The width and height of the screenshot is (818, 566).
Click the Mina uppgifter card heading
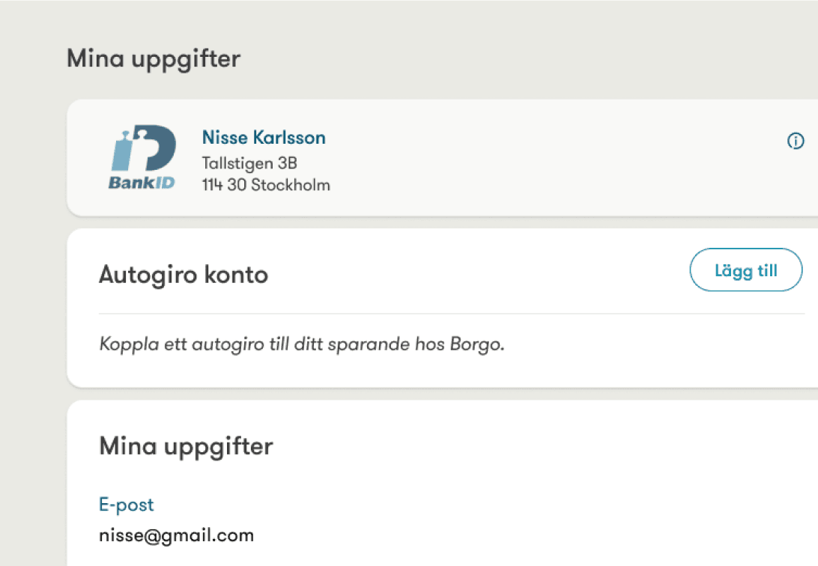[x=186, y=446]
